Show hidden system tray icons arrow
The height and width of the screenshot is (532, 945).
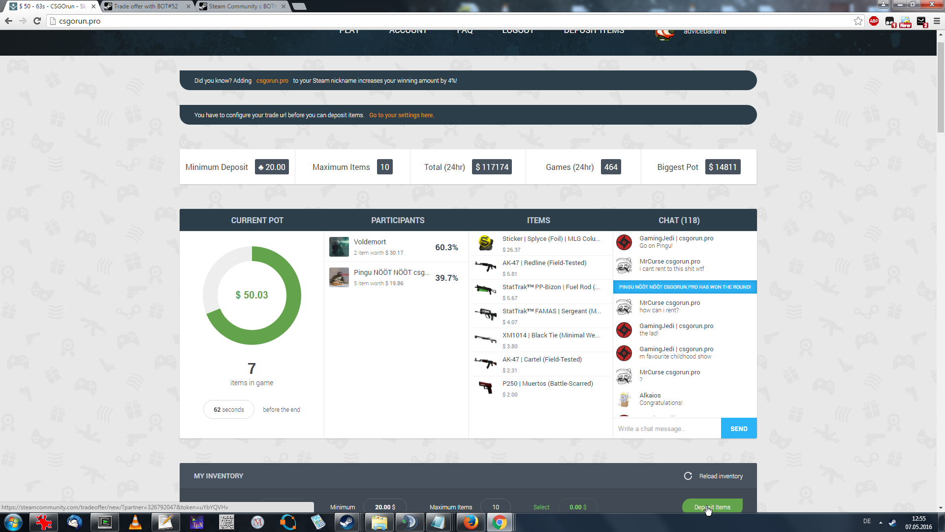[x=881, y=522]
